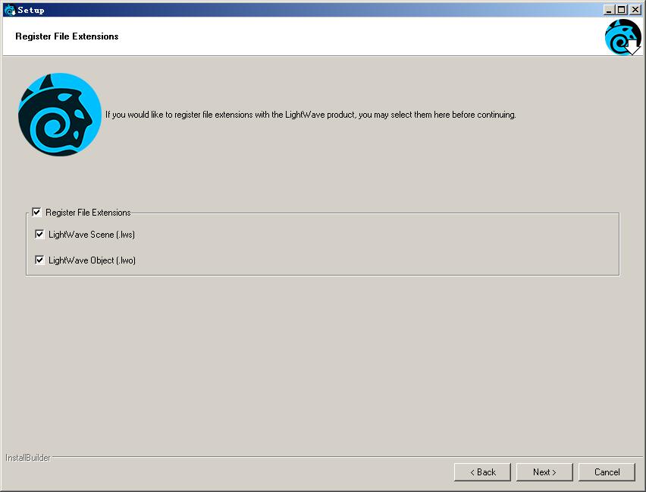Viewport: 646px width, 492px height.
Task: Click the 'LightWave Scene (.lws)' label text
Action: tap(92, 235)
